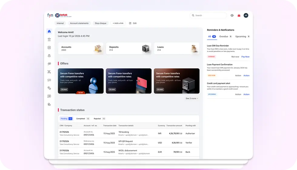
Task: Click Sit amet on the safe offer card
Action: click(x=160, y=90)
